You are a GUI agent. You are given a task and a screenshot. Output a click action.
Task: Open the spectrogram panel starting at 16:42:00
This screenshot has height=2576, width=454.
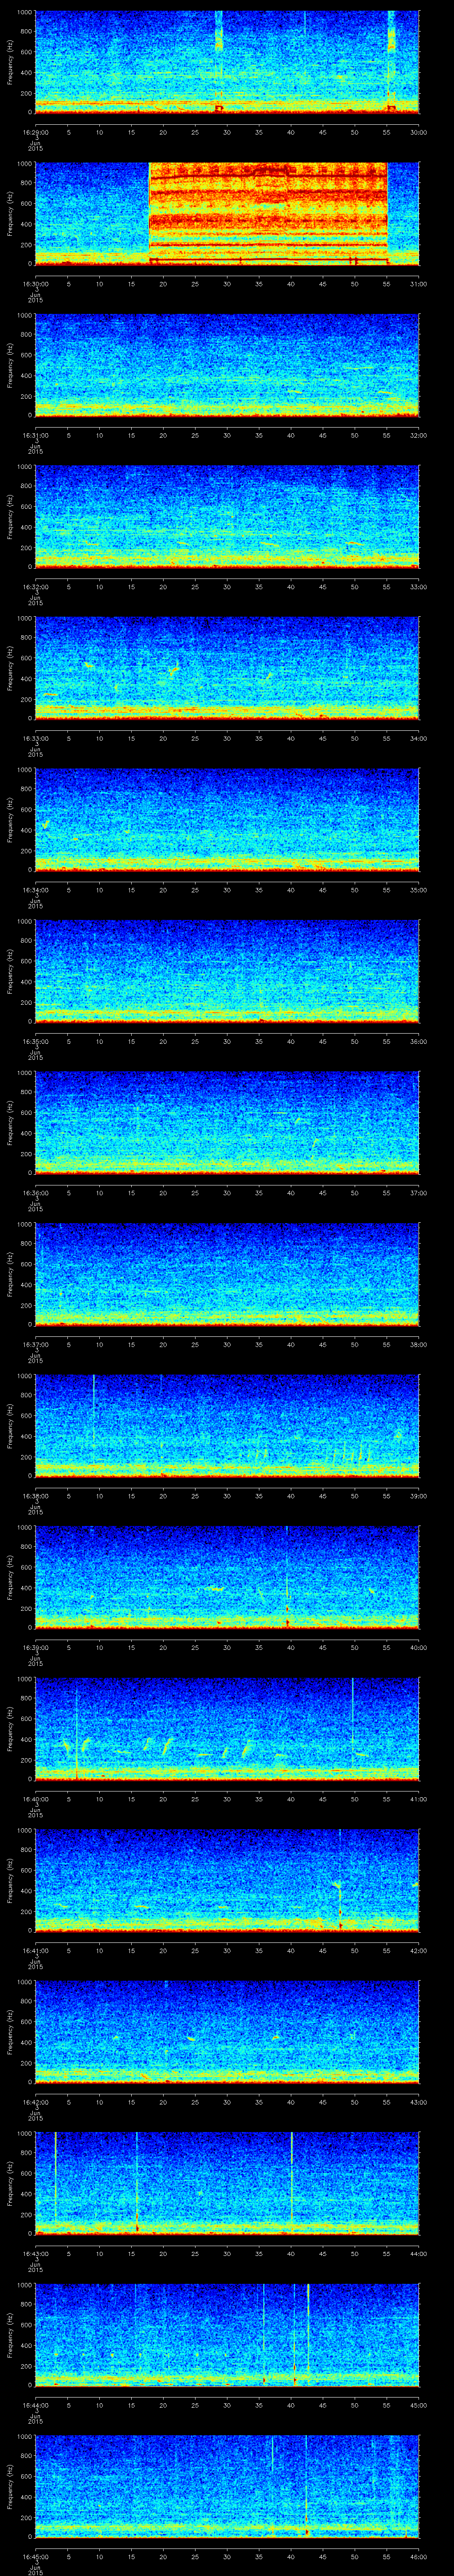pyautogui.click(x=227, y=2030)
